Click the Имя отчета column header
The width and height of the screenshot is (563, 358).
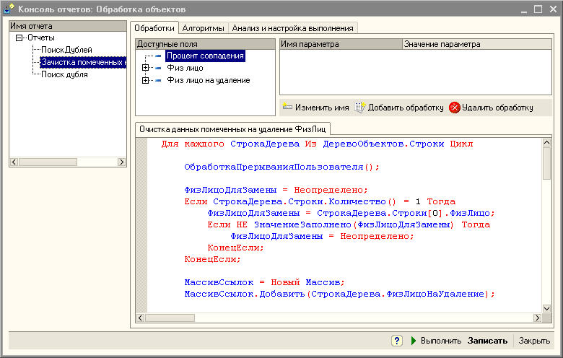68,26
